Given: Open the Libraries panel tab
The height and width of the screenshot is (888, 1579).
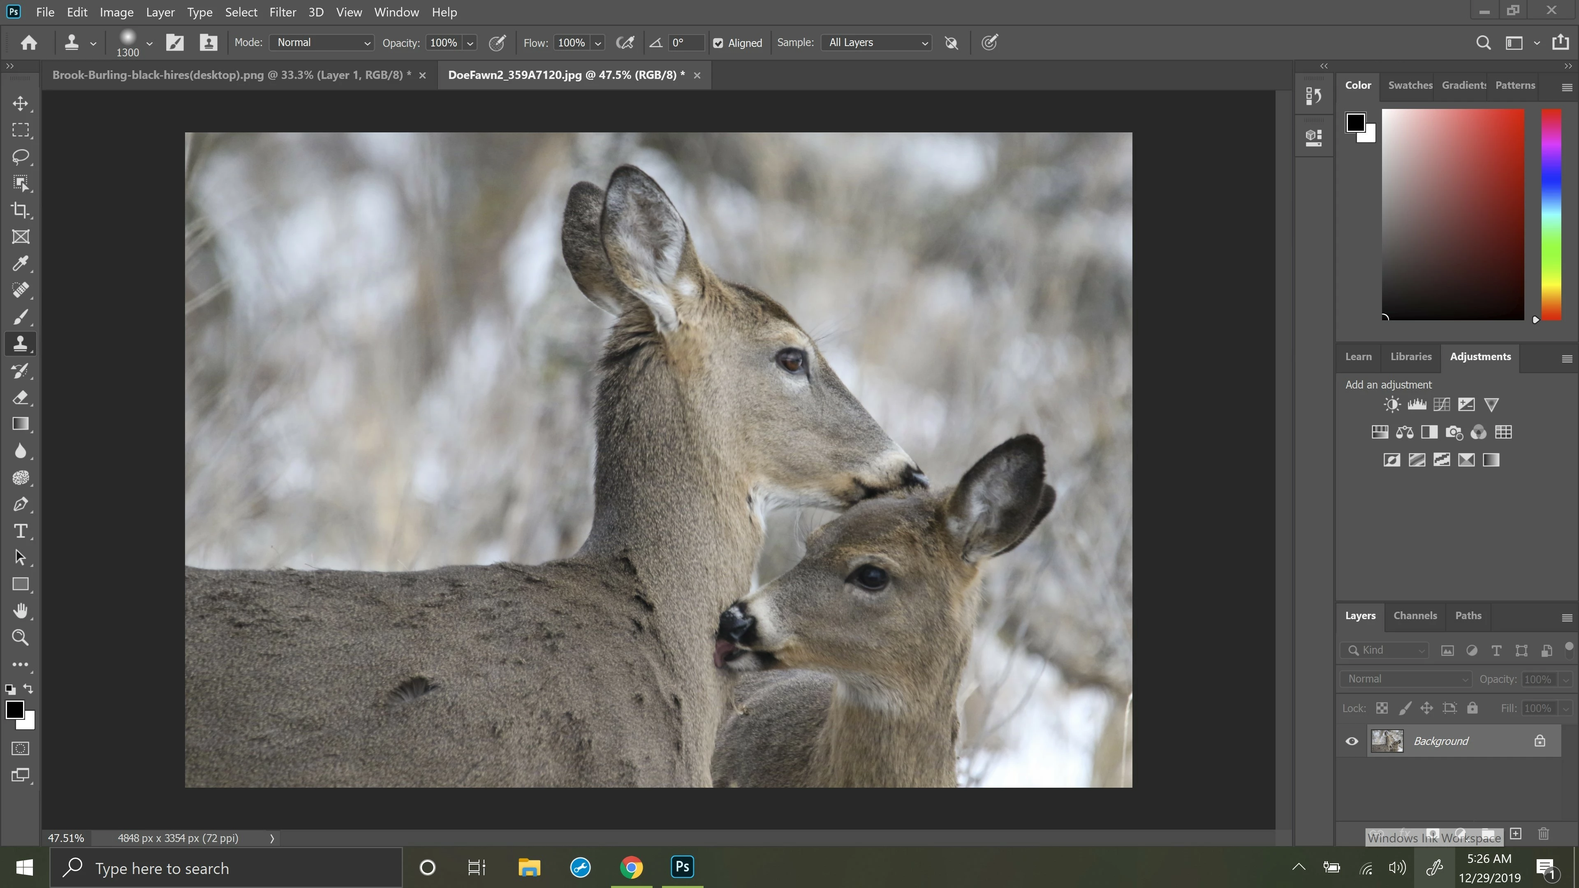Looking at the screenshot, I should [1410, 357].
